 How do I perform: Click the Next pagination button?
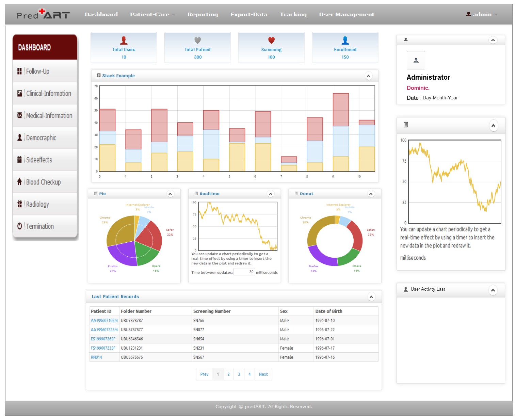(x=263, y=374)
